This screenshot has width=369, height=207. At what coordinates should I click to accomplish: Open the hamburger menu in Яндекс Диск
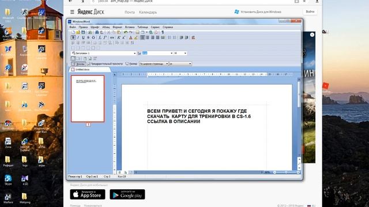point(72,11)
